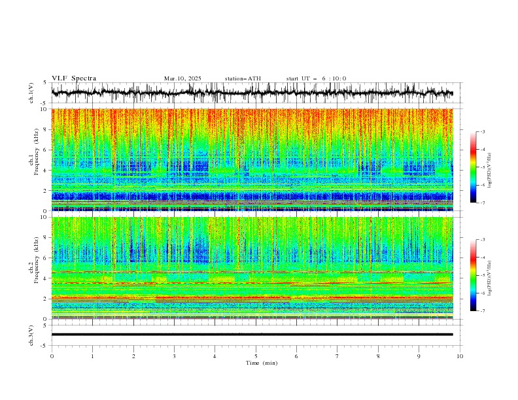
Task: Click the "3" tick on the time axis
Action: click(174, 356)
